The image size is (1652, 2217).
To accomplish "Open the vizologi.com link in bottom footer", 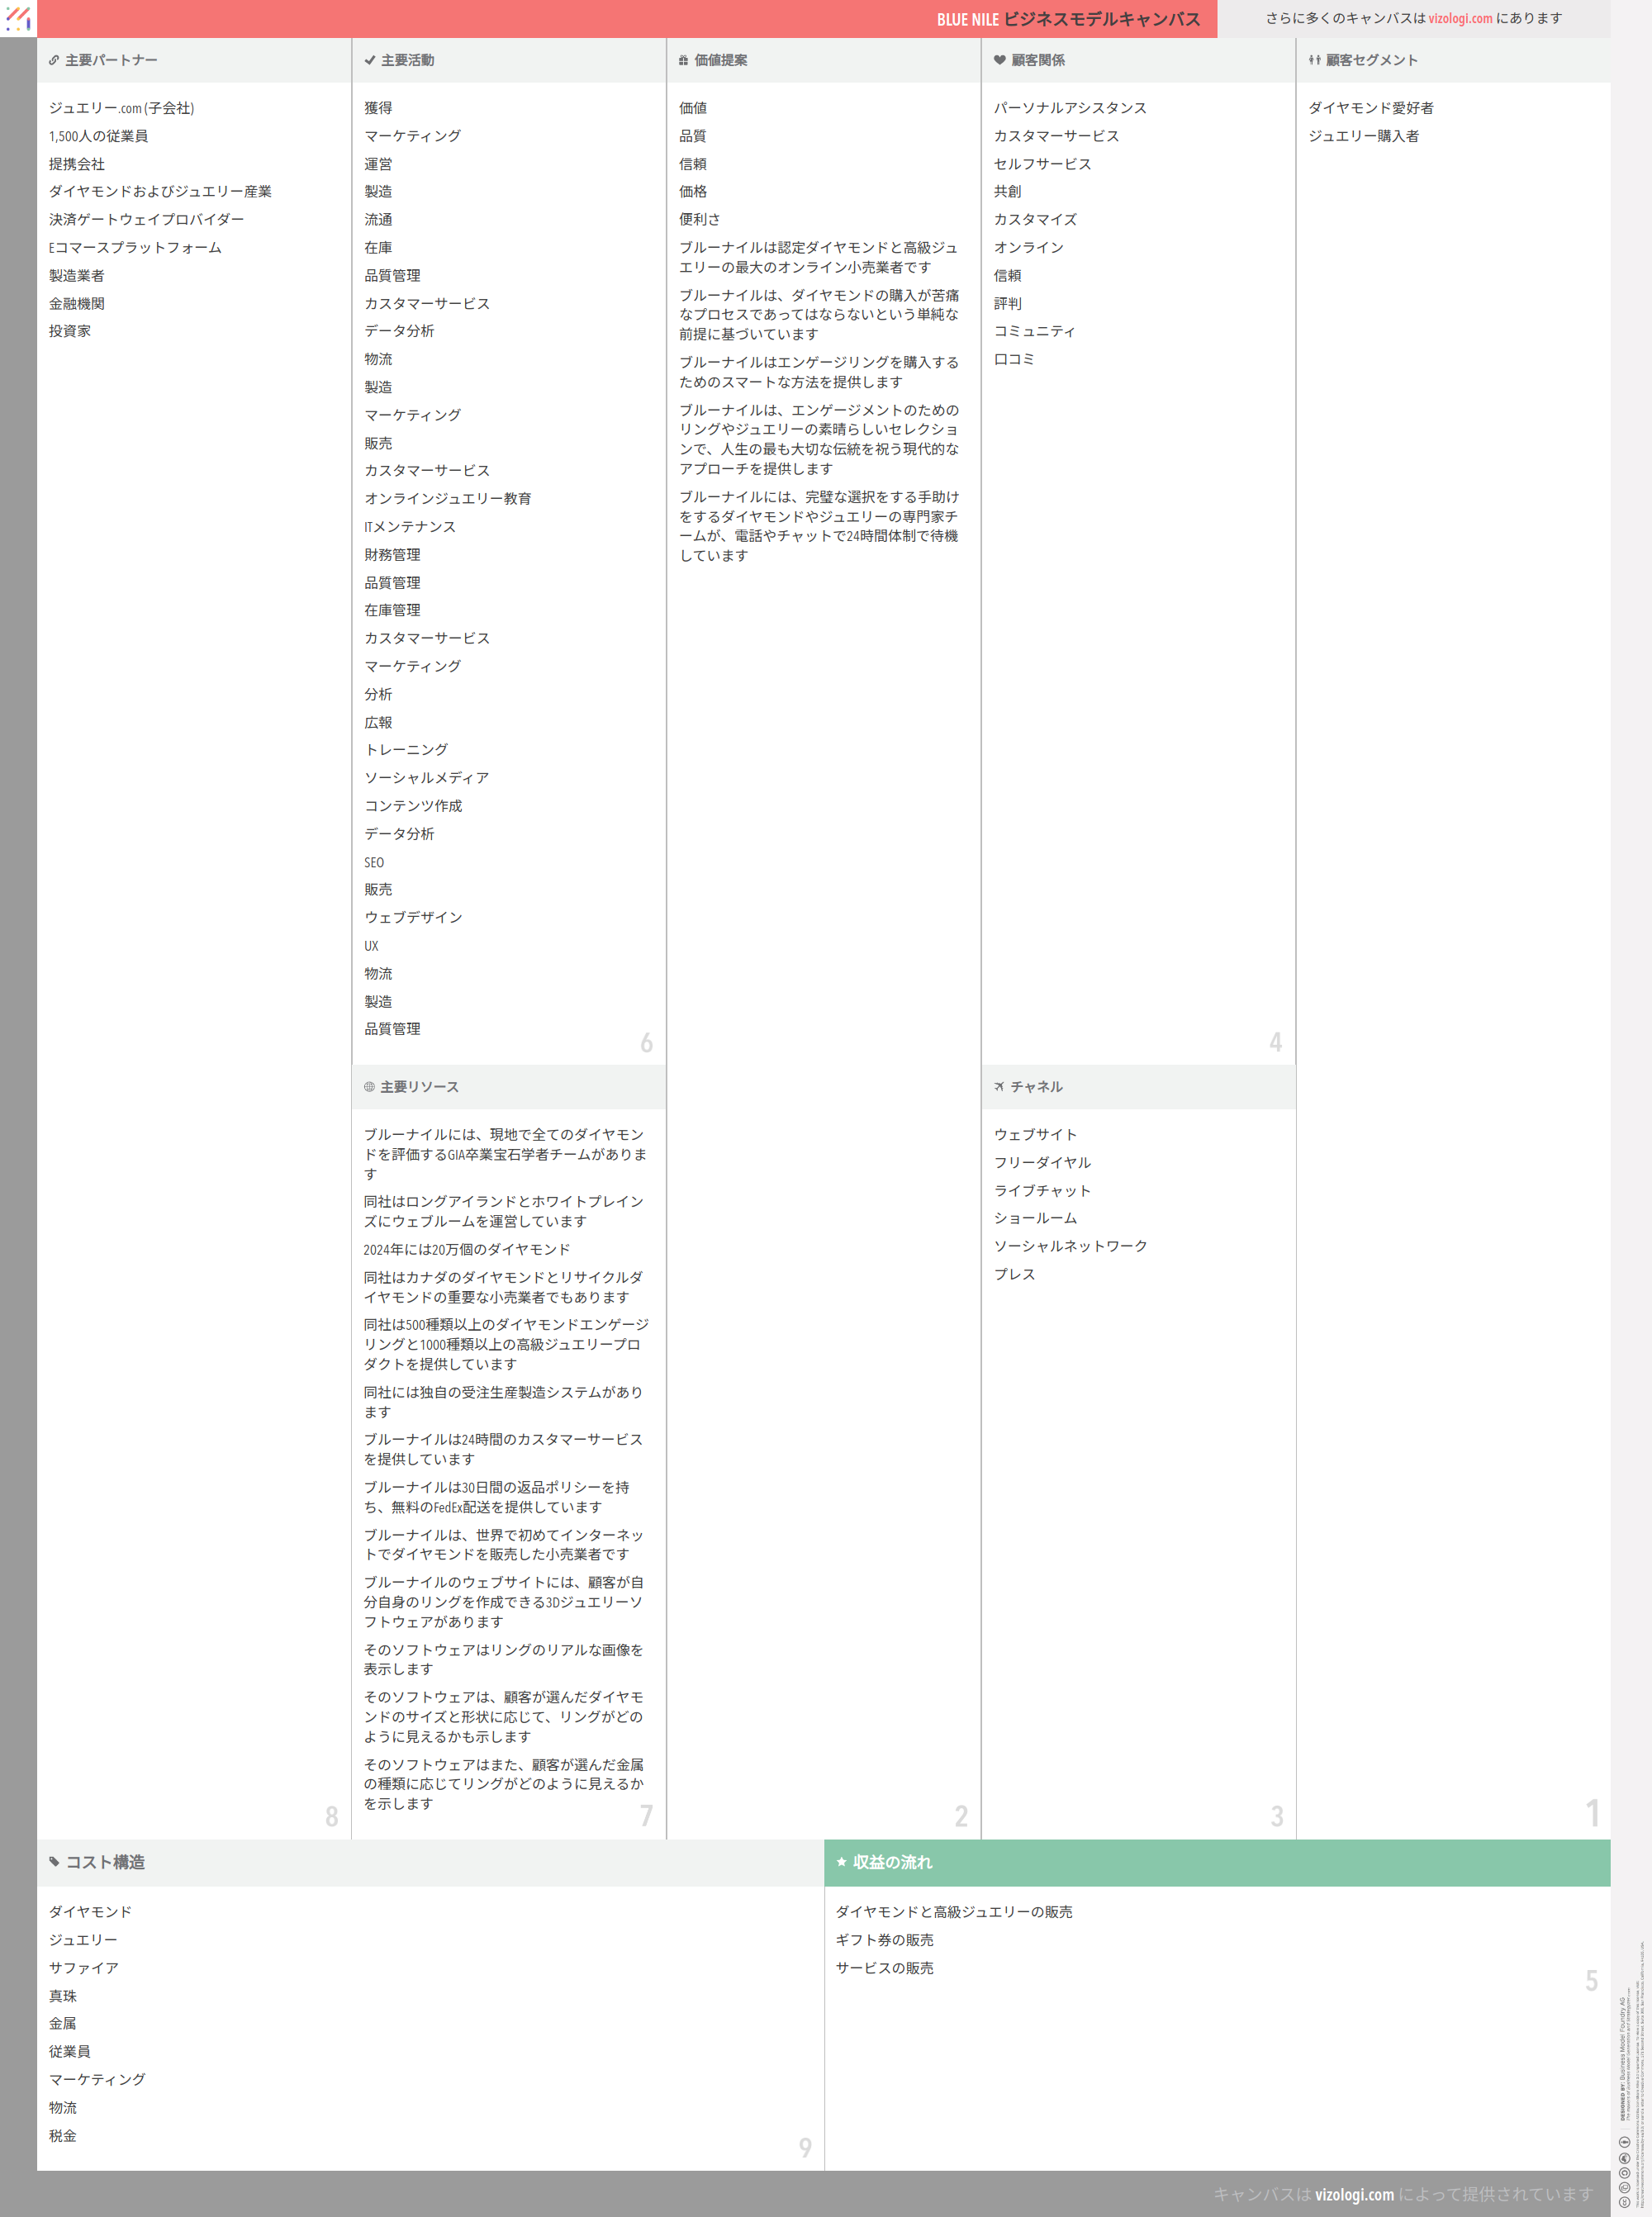I will point(1354,2194).
